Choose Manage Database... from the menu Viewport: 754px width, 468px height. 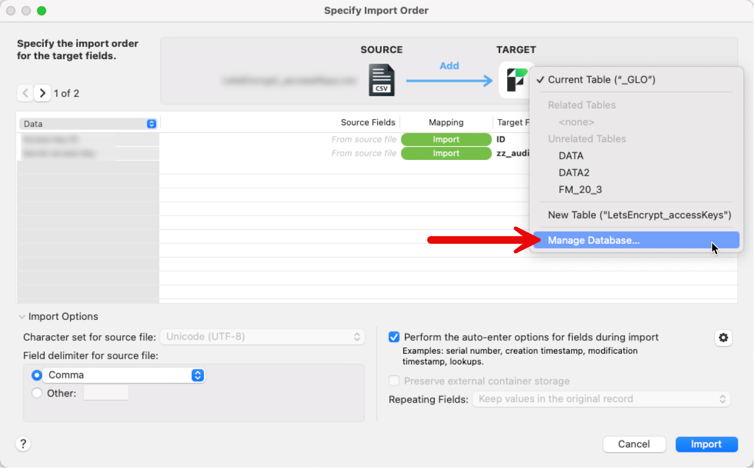637,240
